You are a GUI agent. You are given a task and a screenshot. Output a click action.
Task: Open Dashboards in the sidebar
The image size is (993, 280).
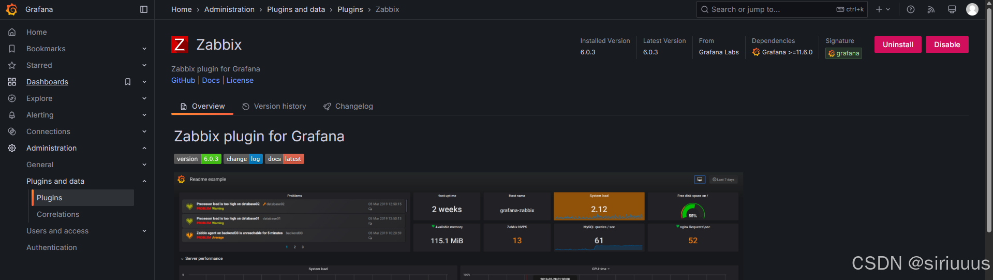(x=47, y=82)
